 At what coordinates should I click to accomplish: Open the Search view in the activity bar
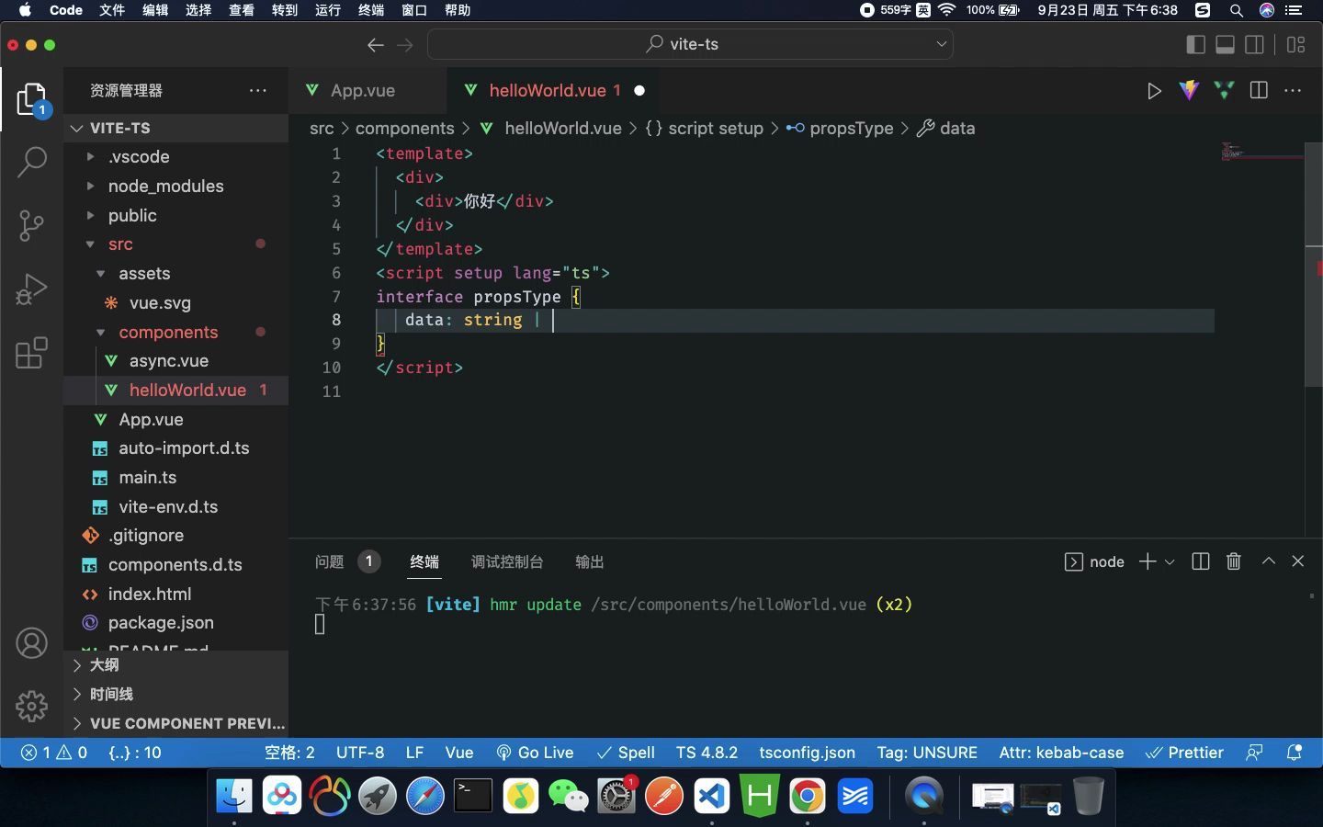31,162
